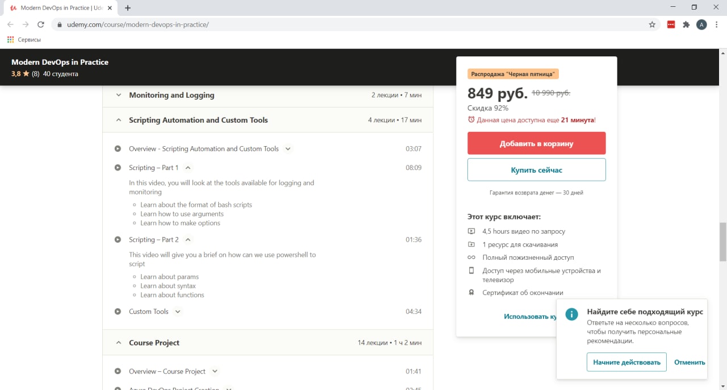Click the scrollbar down arrow
The width and height of the screenshot is (727, 390).
point(722,386)
